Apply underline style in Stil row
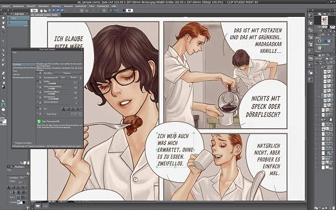The image size is (336, 210). point(73,109)
